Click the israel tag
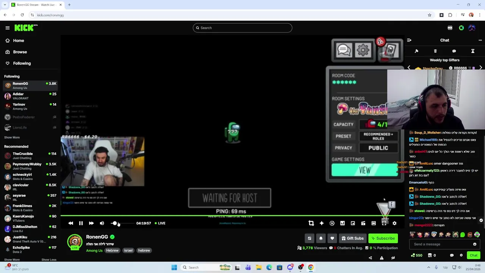The height and width of the screenshot is (273, 485). point(128,251)
